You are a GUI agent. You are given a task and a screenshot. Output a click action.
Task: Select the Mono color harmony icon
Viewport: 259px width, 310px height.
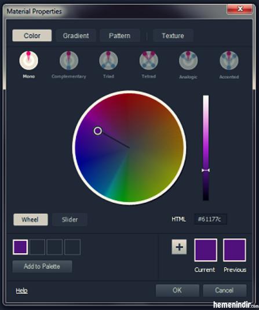coord(28,60)
